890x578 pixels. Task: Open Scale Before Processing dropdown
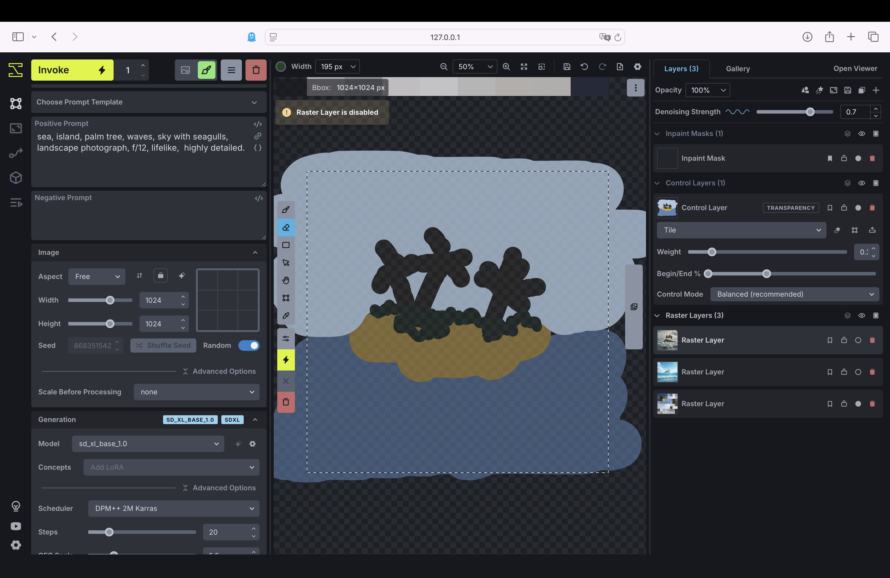tap(197, 392)
